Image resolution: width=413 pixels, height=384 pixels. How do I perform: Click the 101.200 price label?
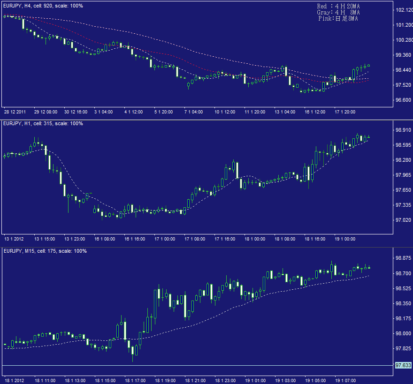(x=404, y=25)
